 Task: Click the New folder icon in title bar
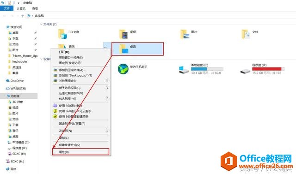click(14, 3)
